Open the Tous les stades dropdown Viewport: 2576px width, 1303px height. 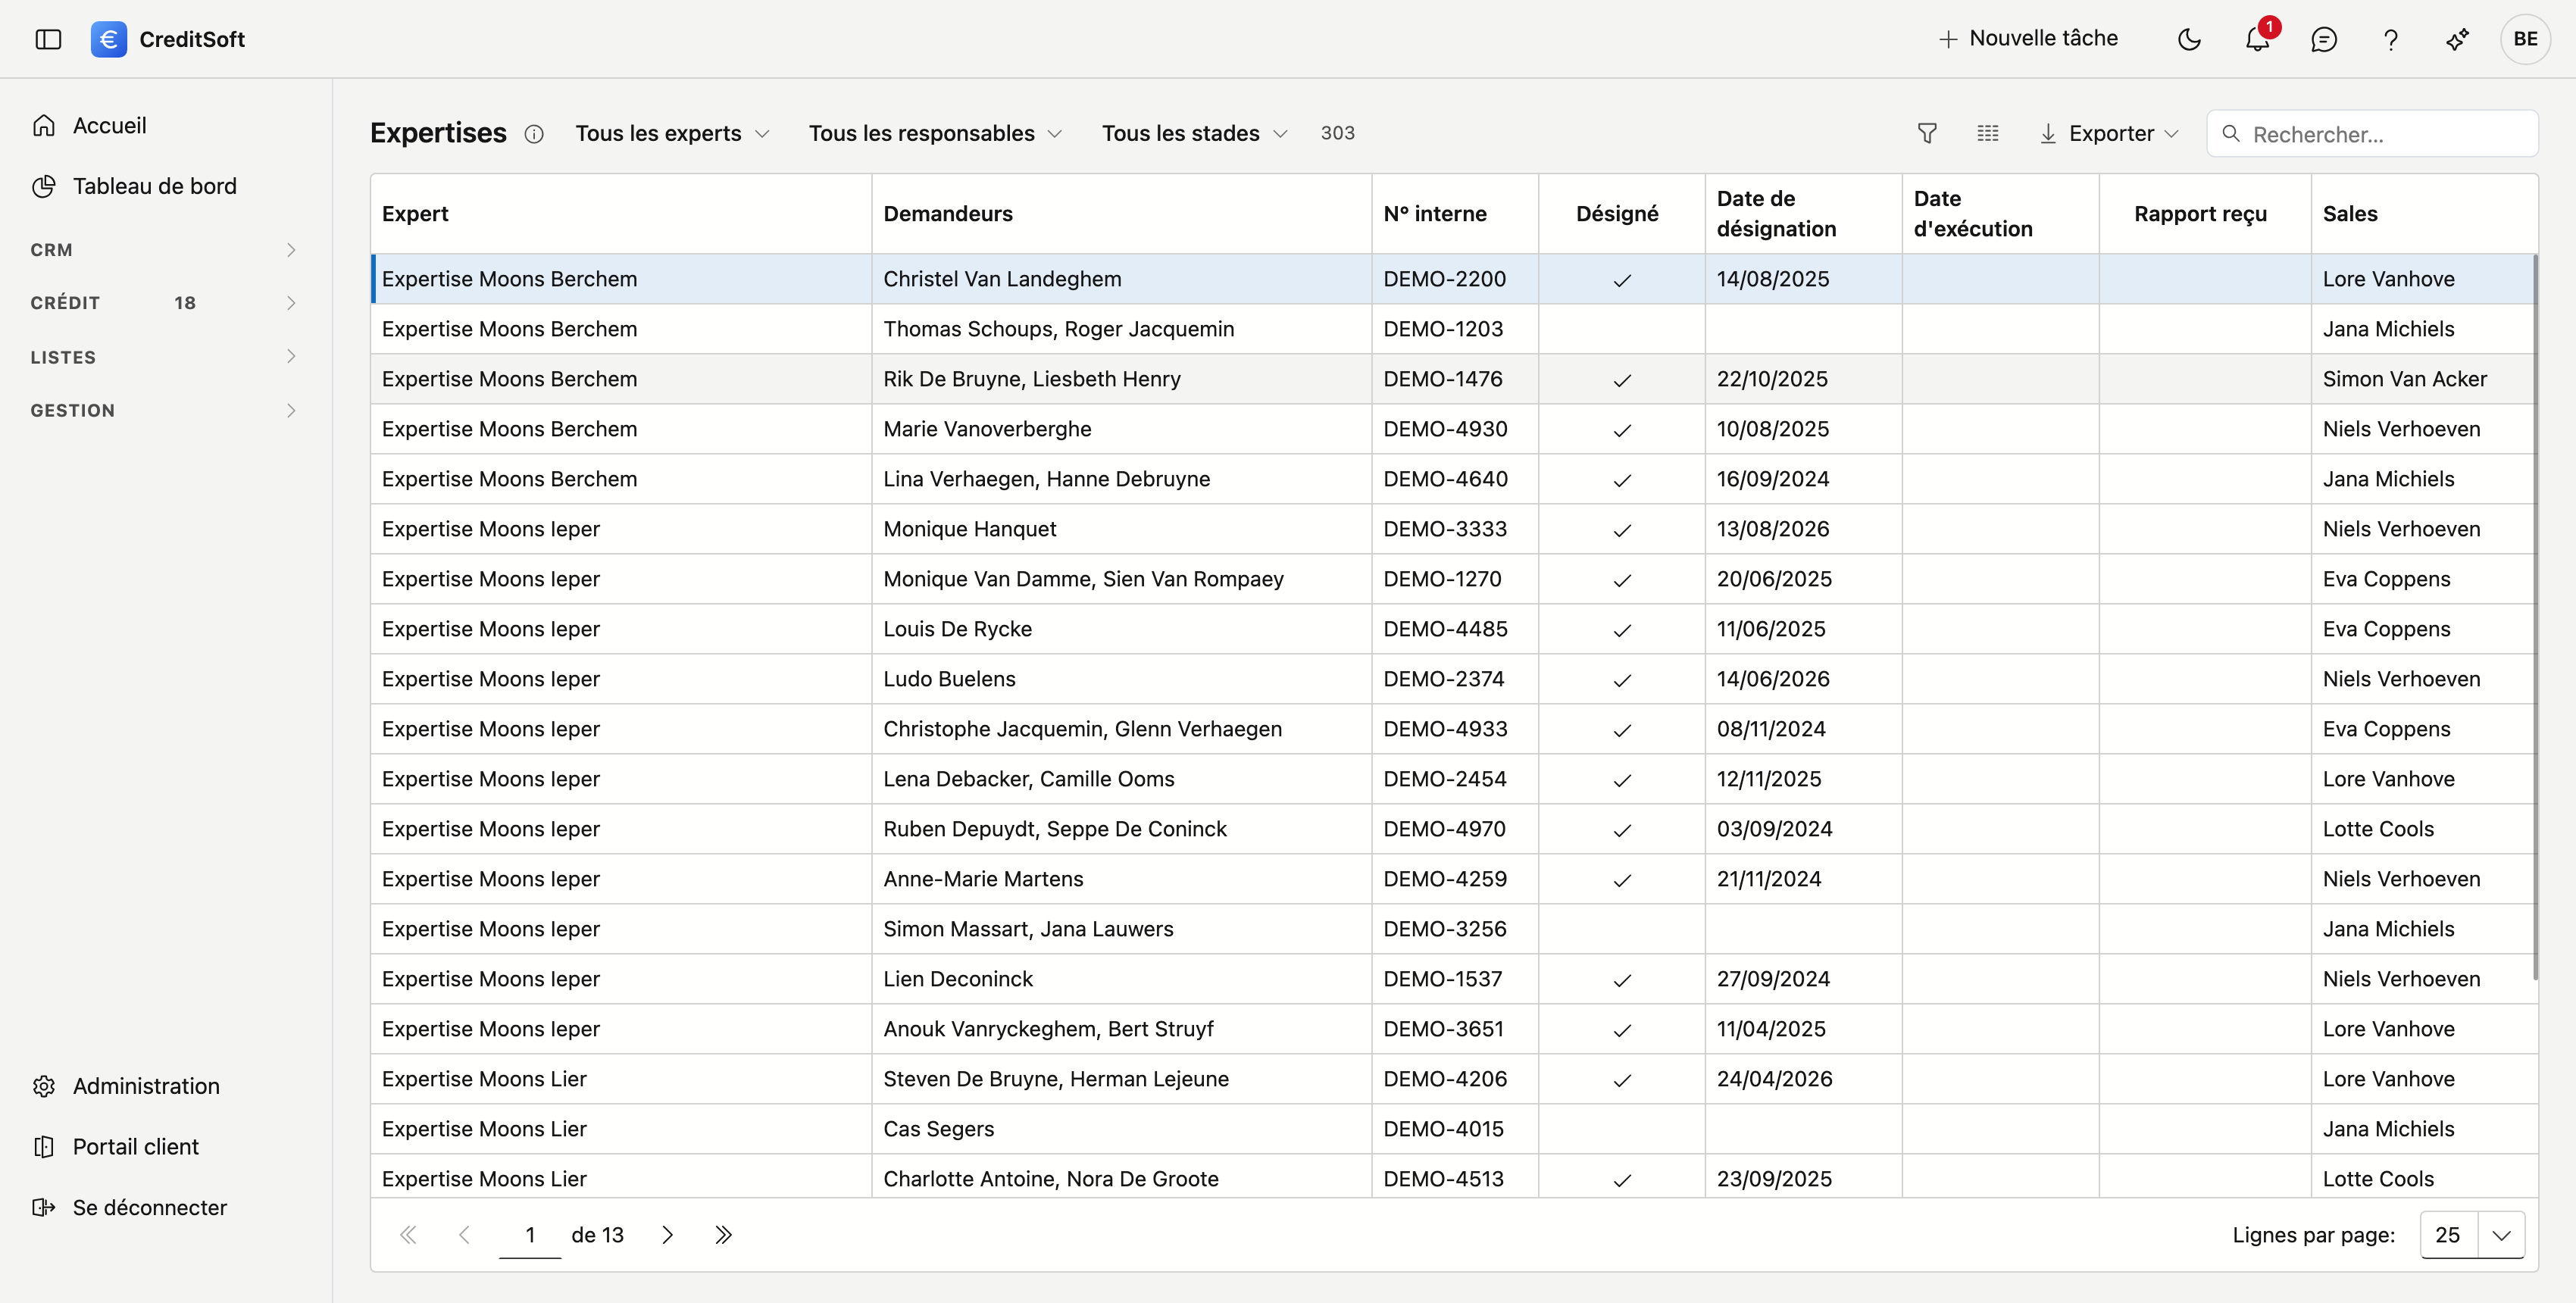point(1194,133)
